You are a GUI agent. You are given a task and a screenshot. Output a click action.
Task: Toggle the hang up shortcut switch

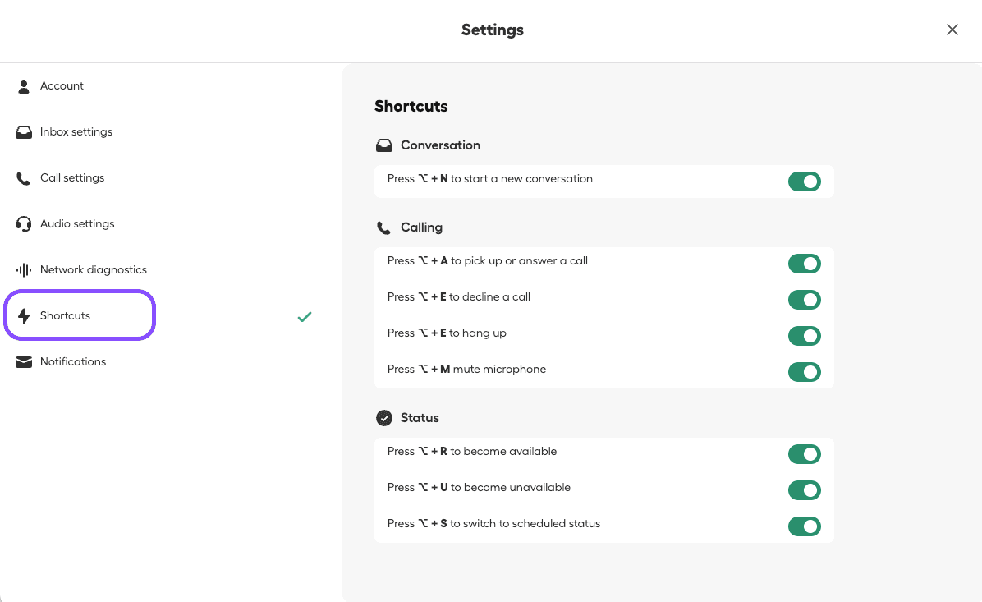click(804, 336)
